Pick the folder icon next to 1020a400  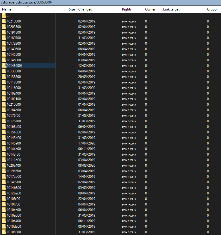4,166
